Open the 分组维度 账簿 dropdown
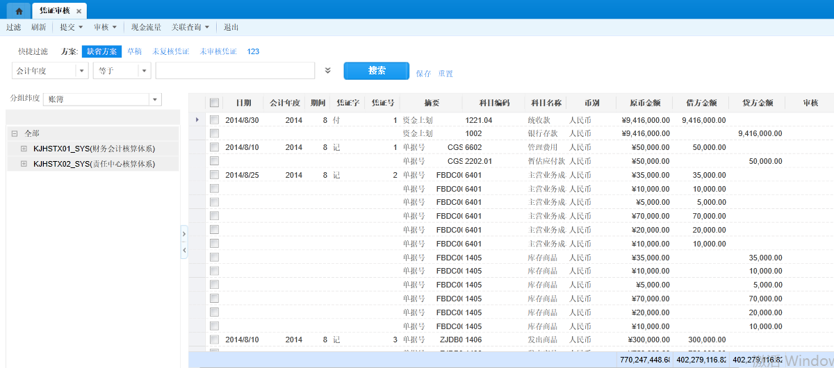The image size is (834, 368). coord(154,99)
